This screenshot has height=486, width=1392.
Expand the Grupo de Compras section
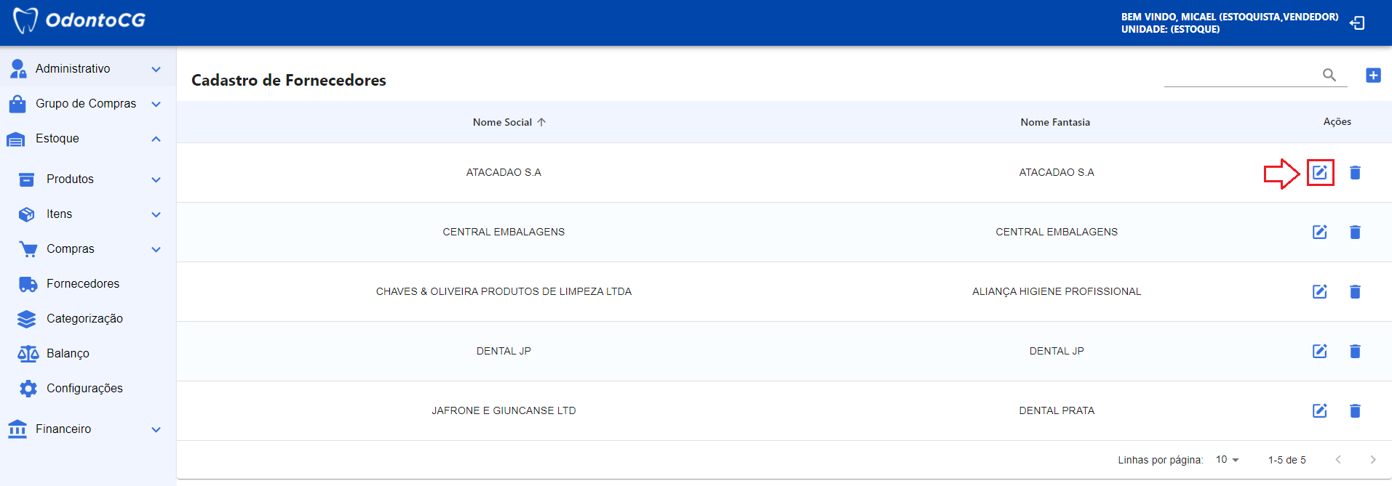point(87,104)
